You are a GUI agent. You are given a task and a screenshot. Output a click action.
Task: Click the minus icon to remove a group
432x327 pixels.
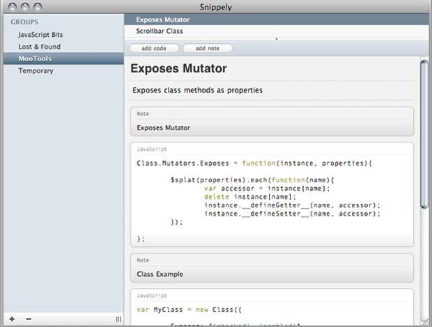[29, 319]
